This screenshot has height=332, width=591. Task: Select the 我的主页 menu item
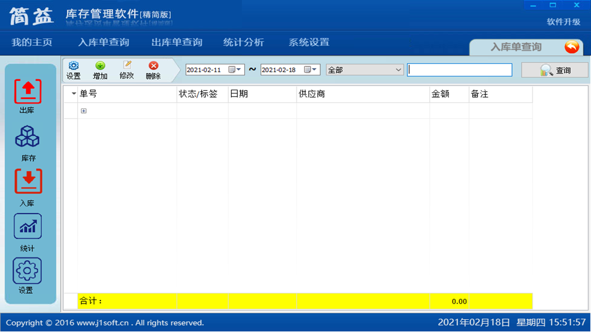coord(31,42)
